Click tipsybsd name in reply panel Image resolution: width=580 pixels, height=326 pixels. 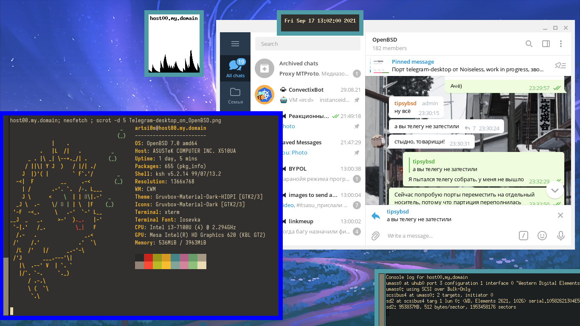tap(398, 211)
